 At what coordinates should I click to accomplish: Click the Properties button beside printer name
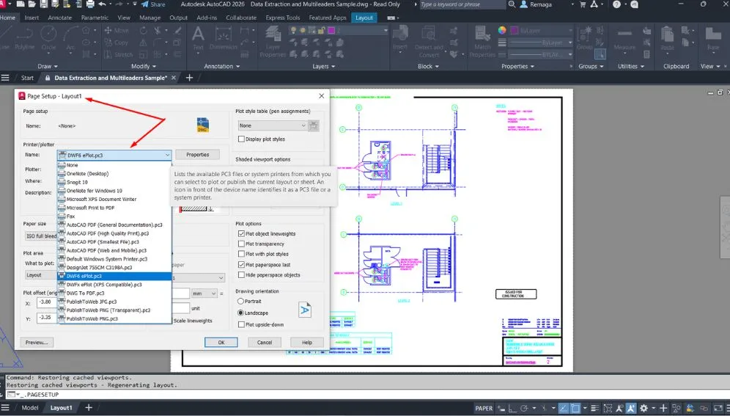coord(197,155)
